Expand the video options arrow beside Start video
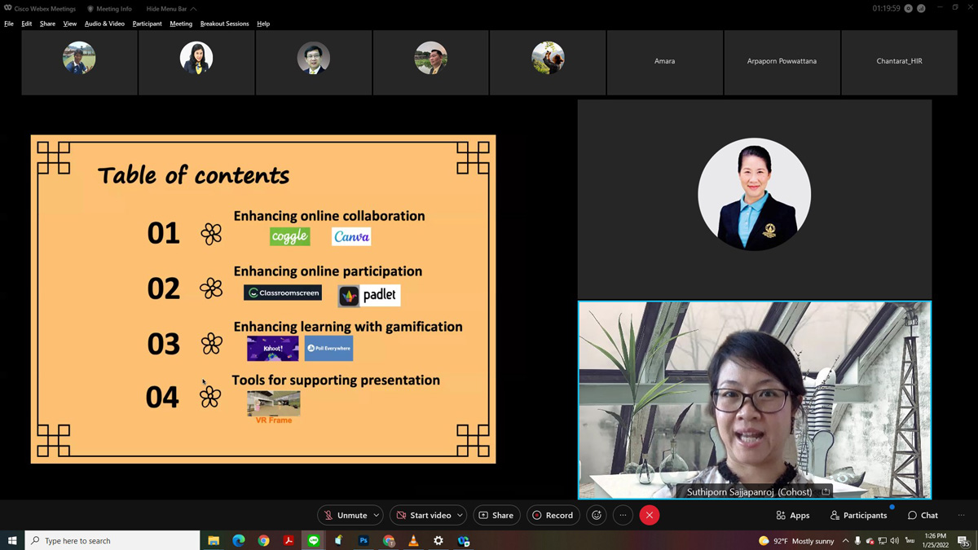The height and width of the screenshot is (550, 978). click(460, 515)
